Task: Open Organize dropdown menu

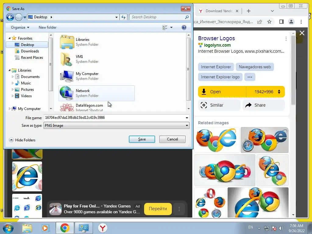Action: (x=20, y=27)
